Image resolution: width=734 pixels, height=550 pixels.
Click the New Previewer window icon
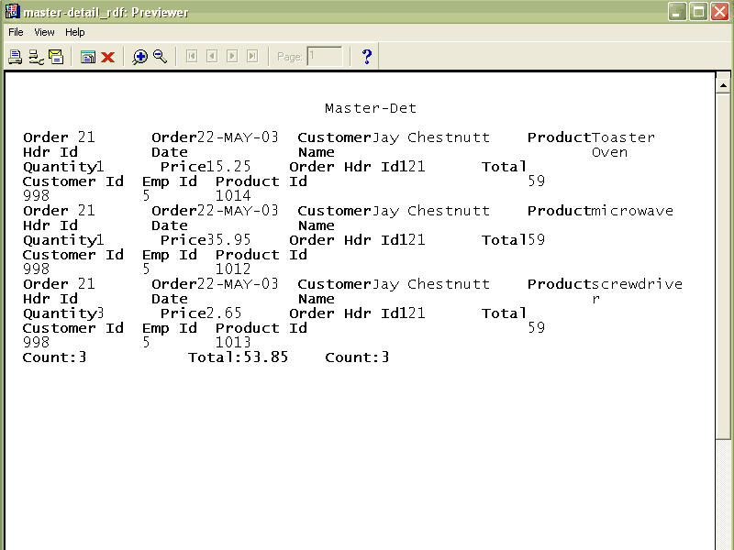pyautogui.click(x=88, y=57)
